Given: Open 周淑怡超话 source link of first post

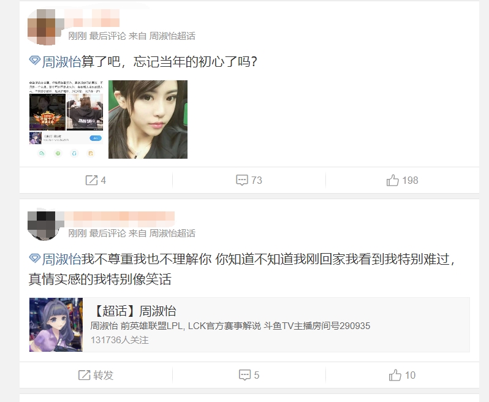Looking at the screenshot, I should click(172, 36).
